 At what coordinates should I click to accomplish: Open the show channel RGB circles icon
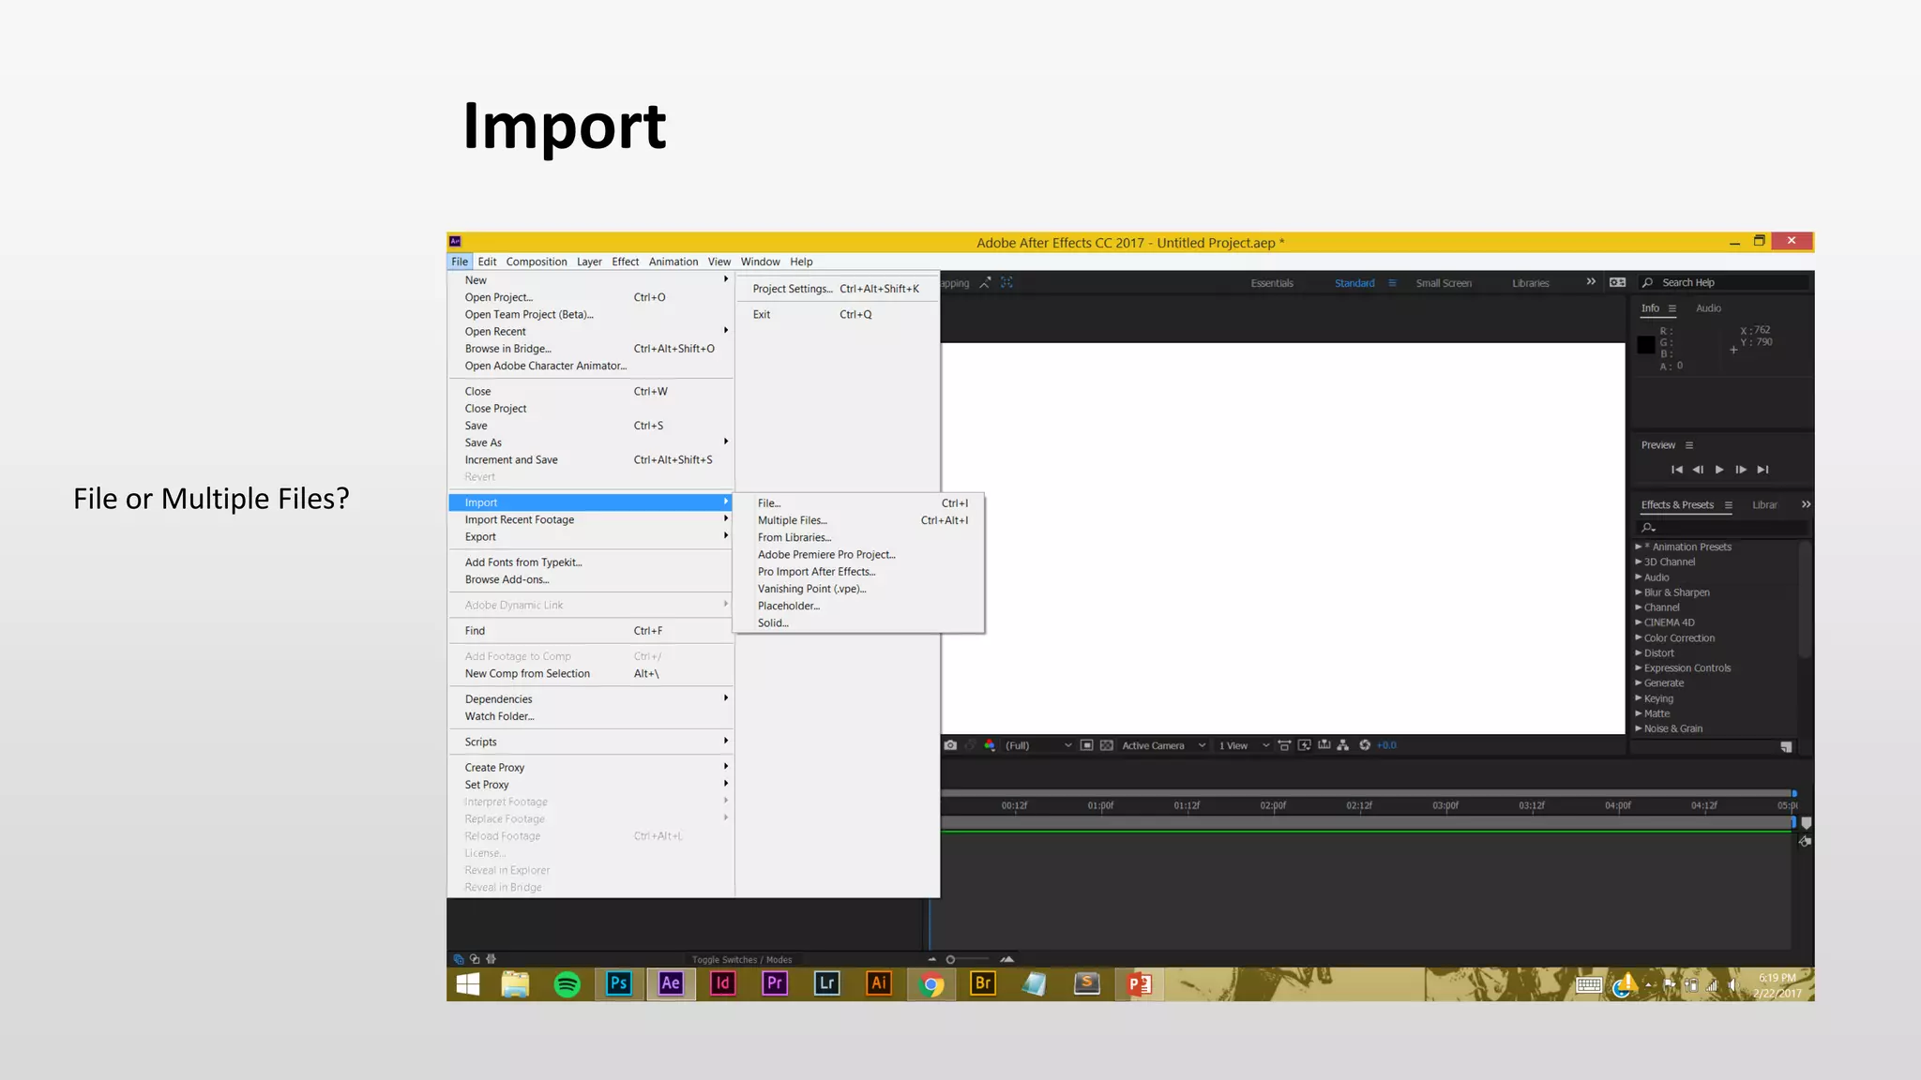click(x=990, y=745)
